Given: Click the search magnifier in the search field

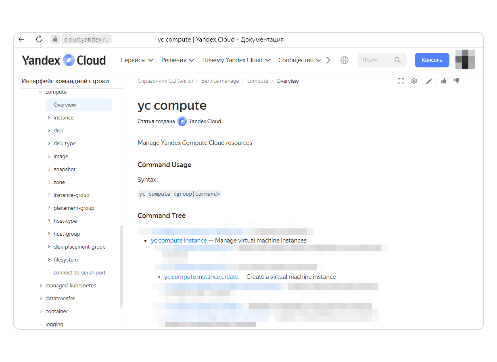Looking at the screenshot, I should (x=398, y=60).
